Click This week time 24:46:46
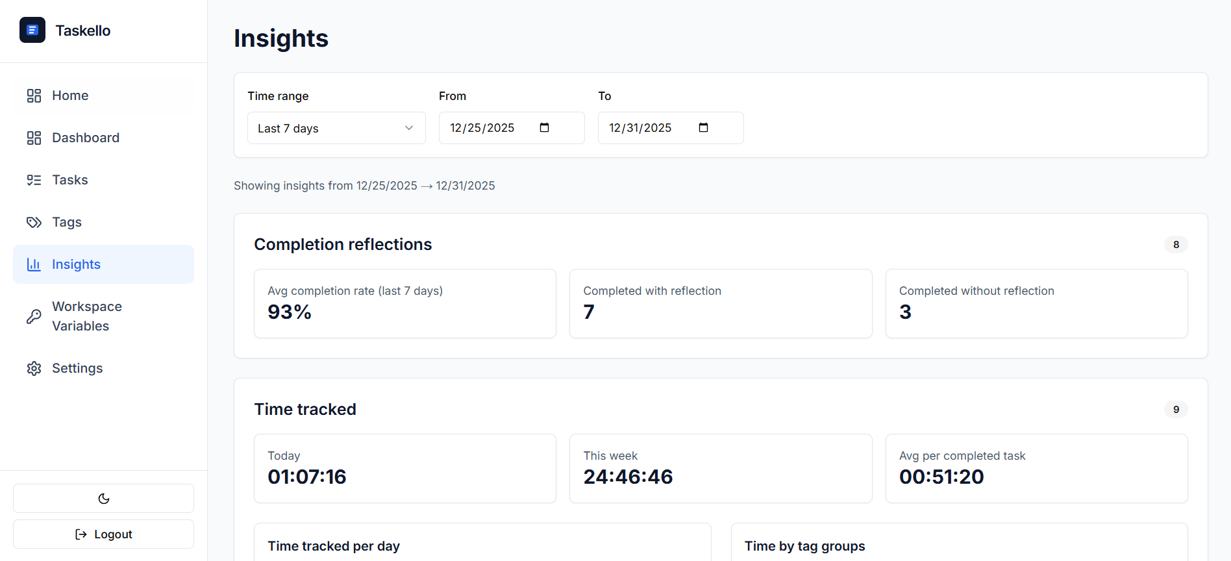This screenshot has width=1231, height=561. [x=628, y=477]
